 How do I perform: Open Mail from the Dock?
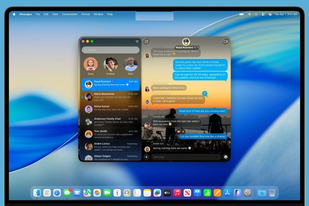(77, 193)
